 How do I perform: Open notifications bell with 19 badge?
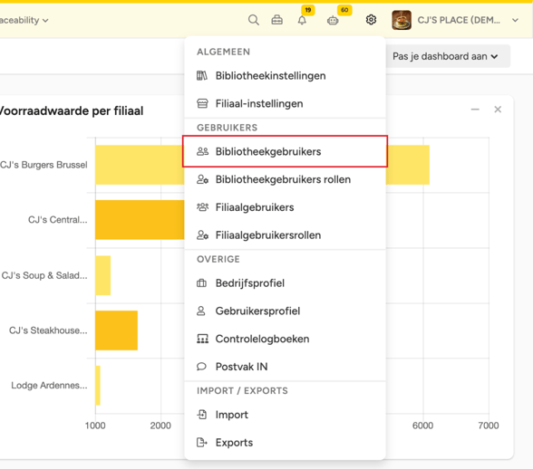[302, 20]
